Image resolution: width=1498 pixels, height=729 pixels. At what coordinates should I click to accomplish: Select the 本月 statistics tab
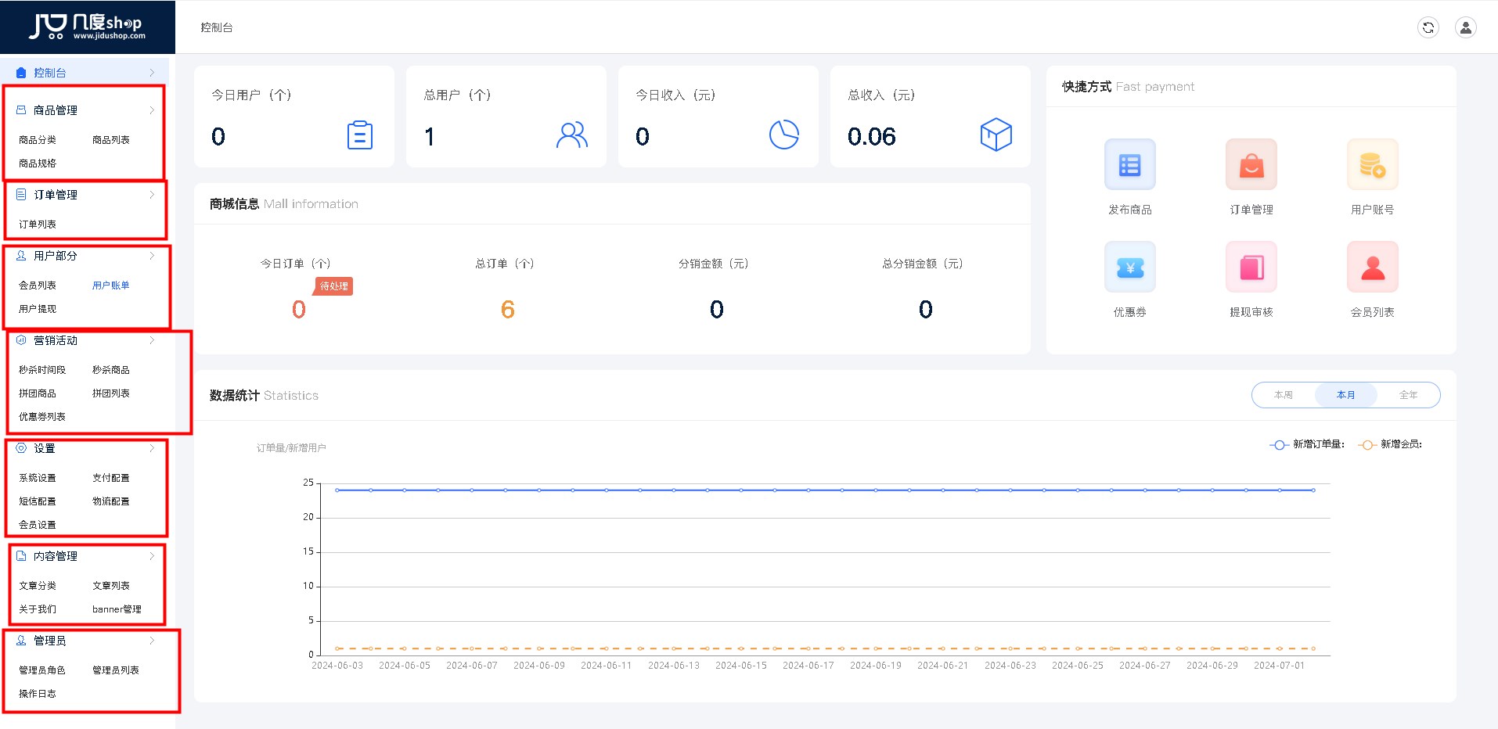[x=1346, y=395]
